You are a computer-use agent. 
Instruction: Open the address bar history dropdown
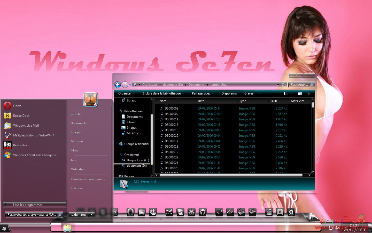[x=278, y=85]
